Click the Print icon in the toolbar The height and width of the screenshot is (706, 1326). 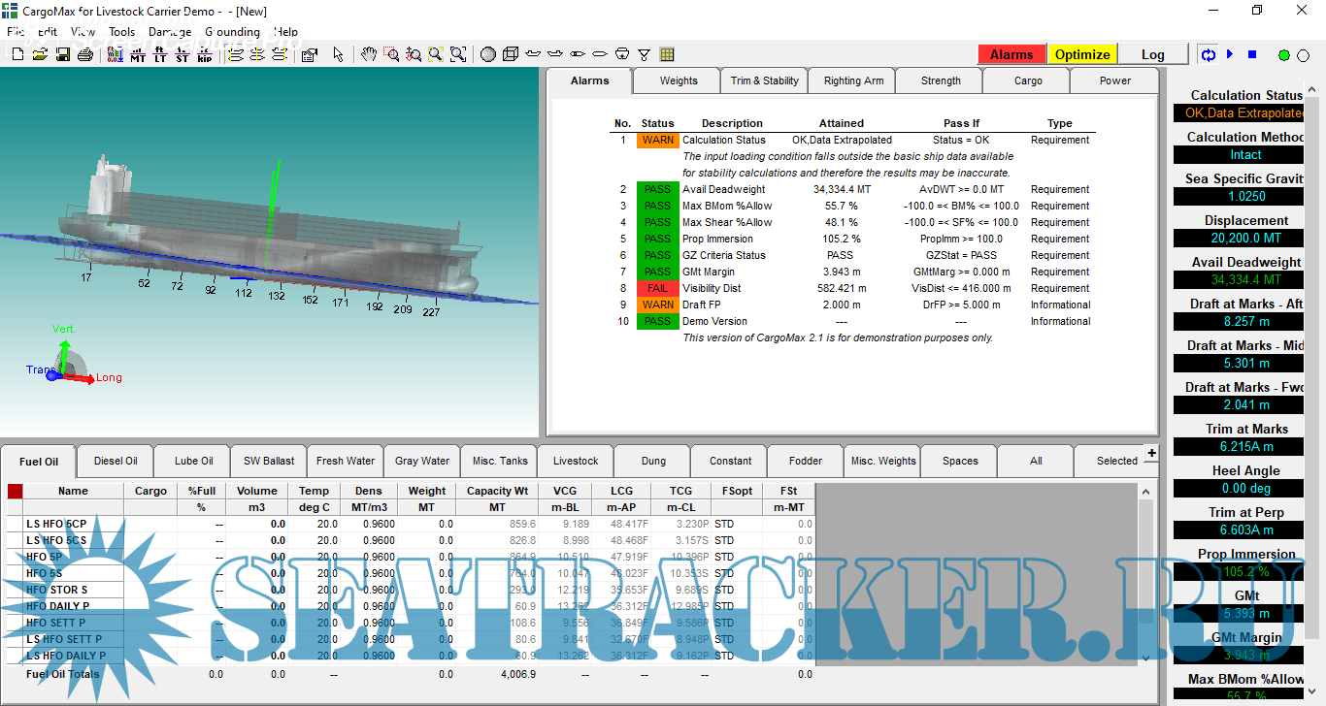(84, 54)
